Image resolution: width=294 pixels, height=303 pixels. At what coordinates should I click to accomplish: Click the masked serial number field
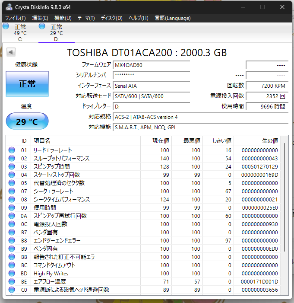tap(152, 75)
